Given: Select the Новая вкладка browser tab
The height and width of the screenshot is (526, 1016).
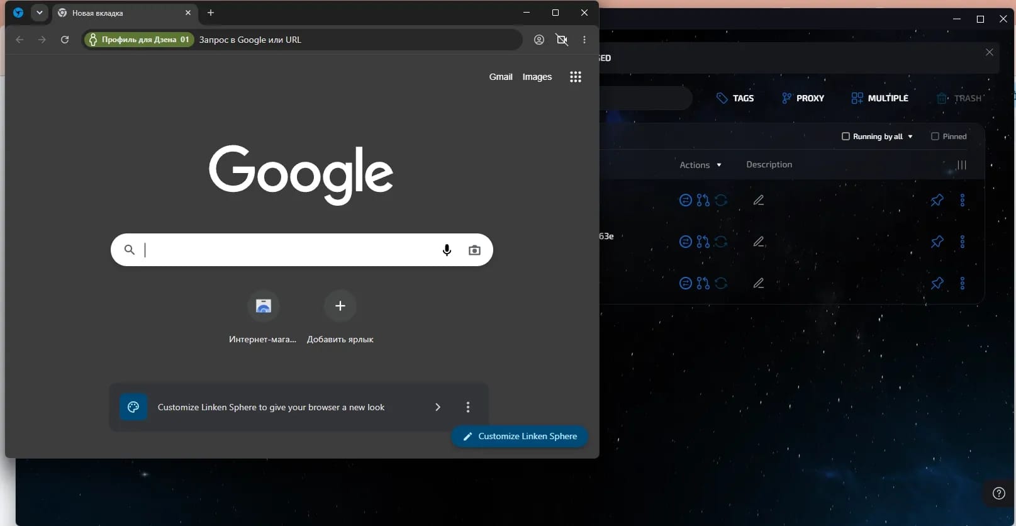Looking at the screenshot, I should coord(125,13).
